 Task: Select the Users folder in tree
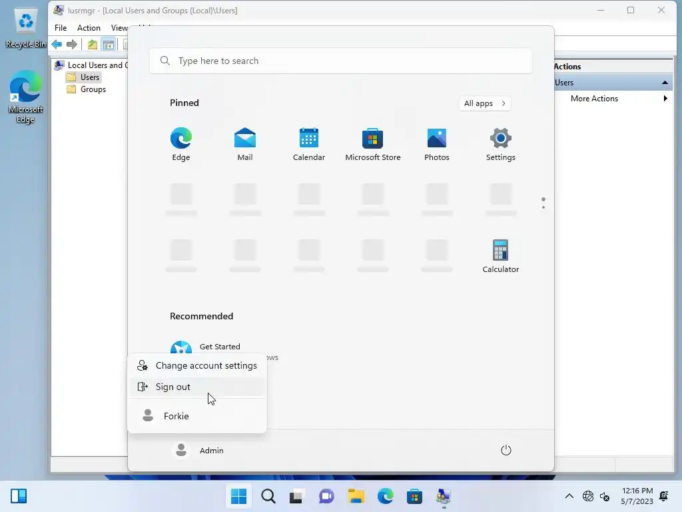pyautogui.click(x=90, y=77)
